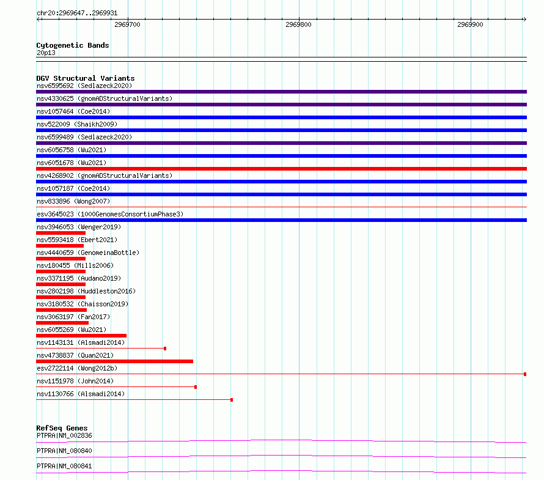Click the nsv6595692 (Sedlazeck2020) variant label

click(84, 86)
